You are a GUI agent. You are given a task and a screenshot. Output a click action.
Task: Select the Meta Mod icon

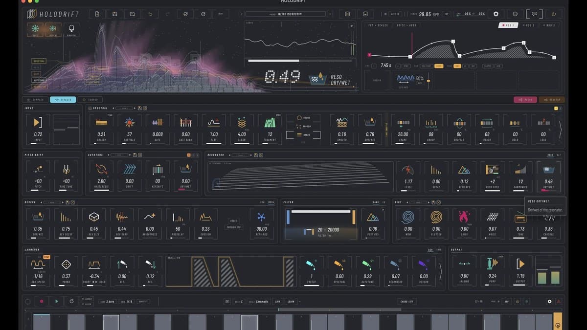coord(262,217)
